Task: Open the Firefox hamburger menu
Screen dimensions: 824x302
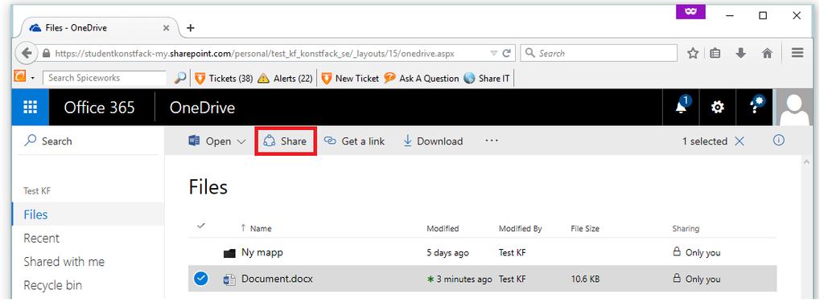Action: [797, 53]
